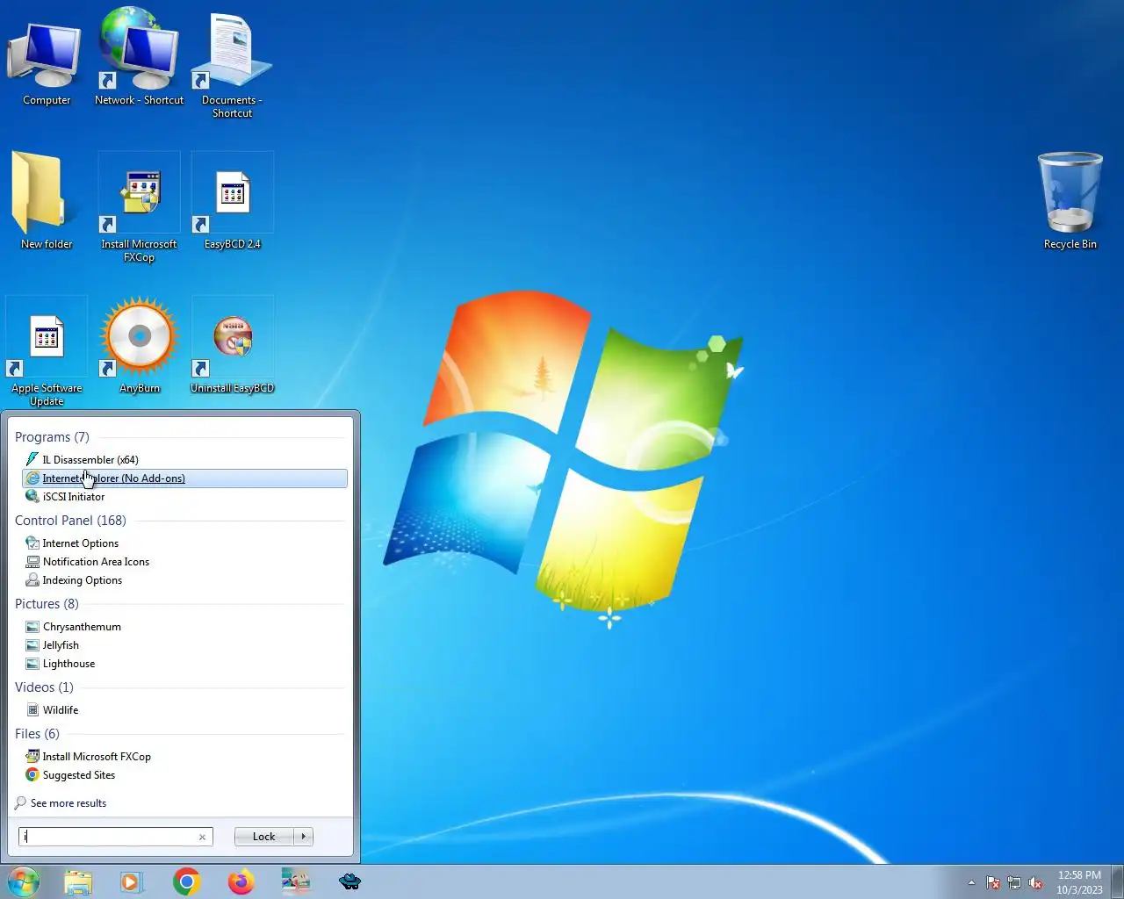Click the Lock button
Viewport: 1124px width, 899px height.
pos(264,837)
